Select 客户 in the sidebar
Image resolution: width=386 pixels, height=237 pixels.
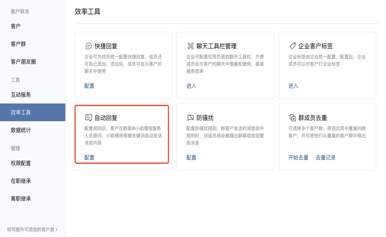click(16, 26)
